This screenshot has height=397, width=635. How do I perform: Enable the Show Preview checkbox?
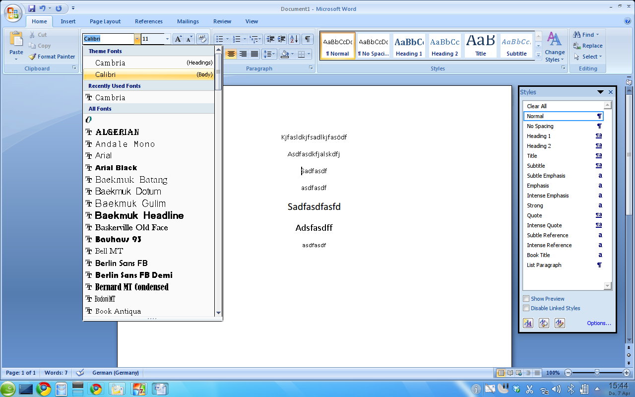[x=526, y=299]
